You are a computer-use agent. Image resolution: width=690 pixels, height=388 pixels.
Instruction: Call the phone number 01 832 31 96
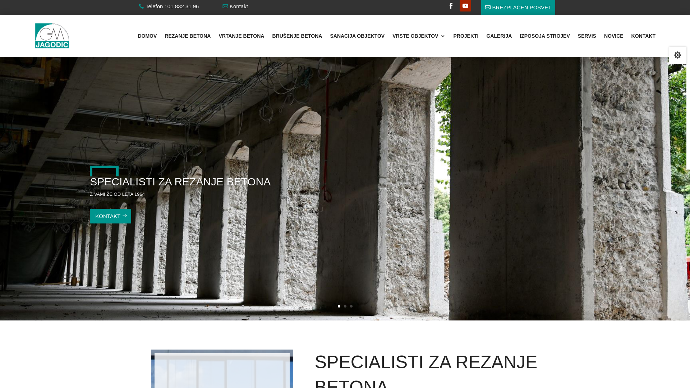[x=183, y=6]
